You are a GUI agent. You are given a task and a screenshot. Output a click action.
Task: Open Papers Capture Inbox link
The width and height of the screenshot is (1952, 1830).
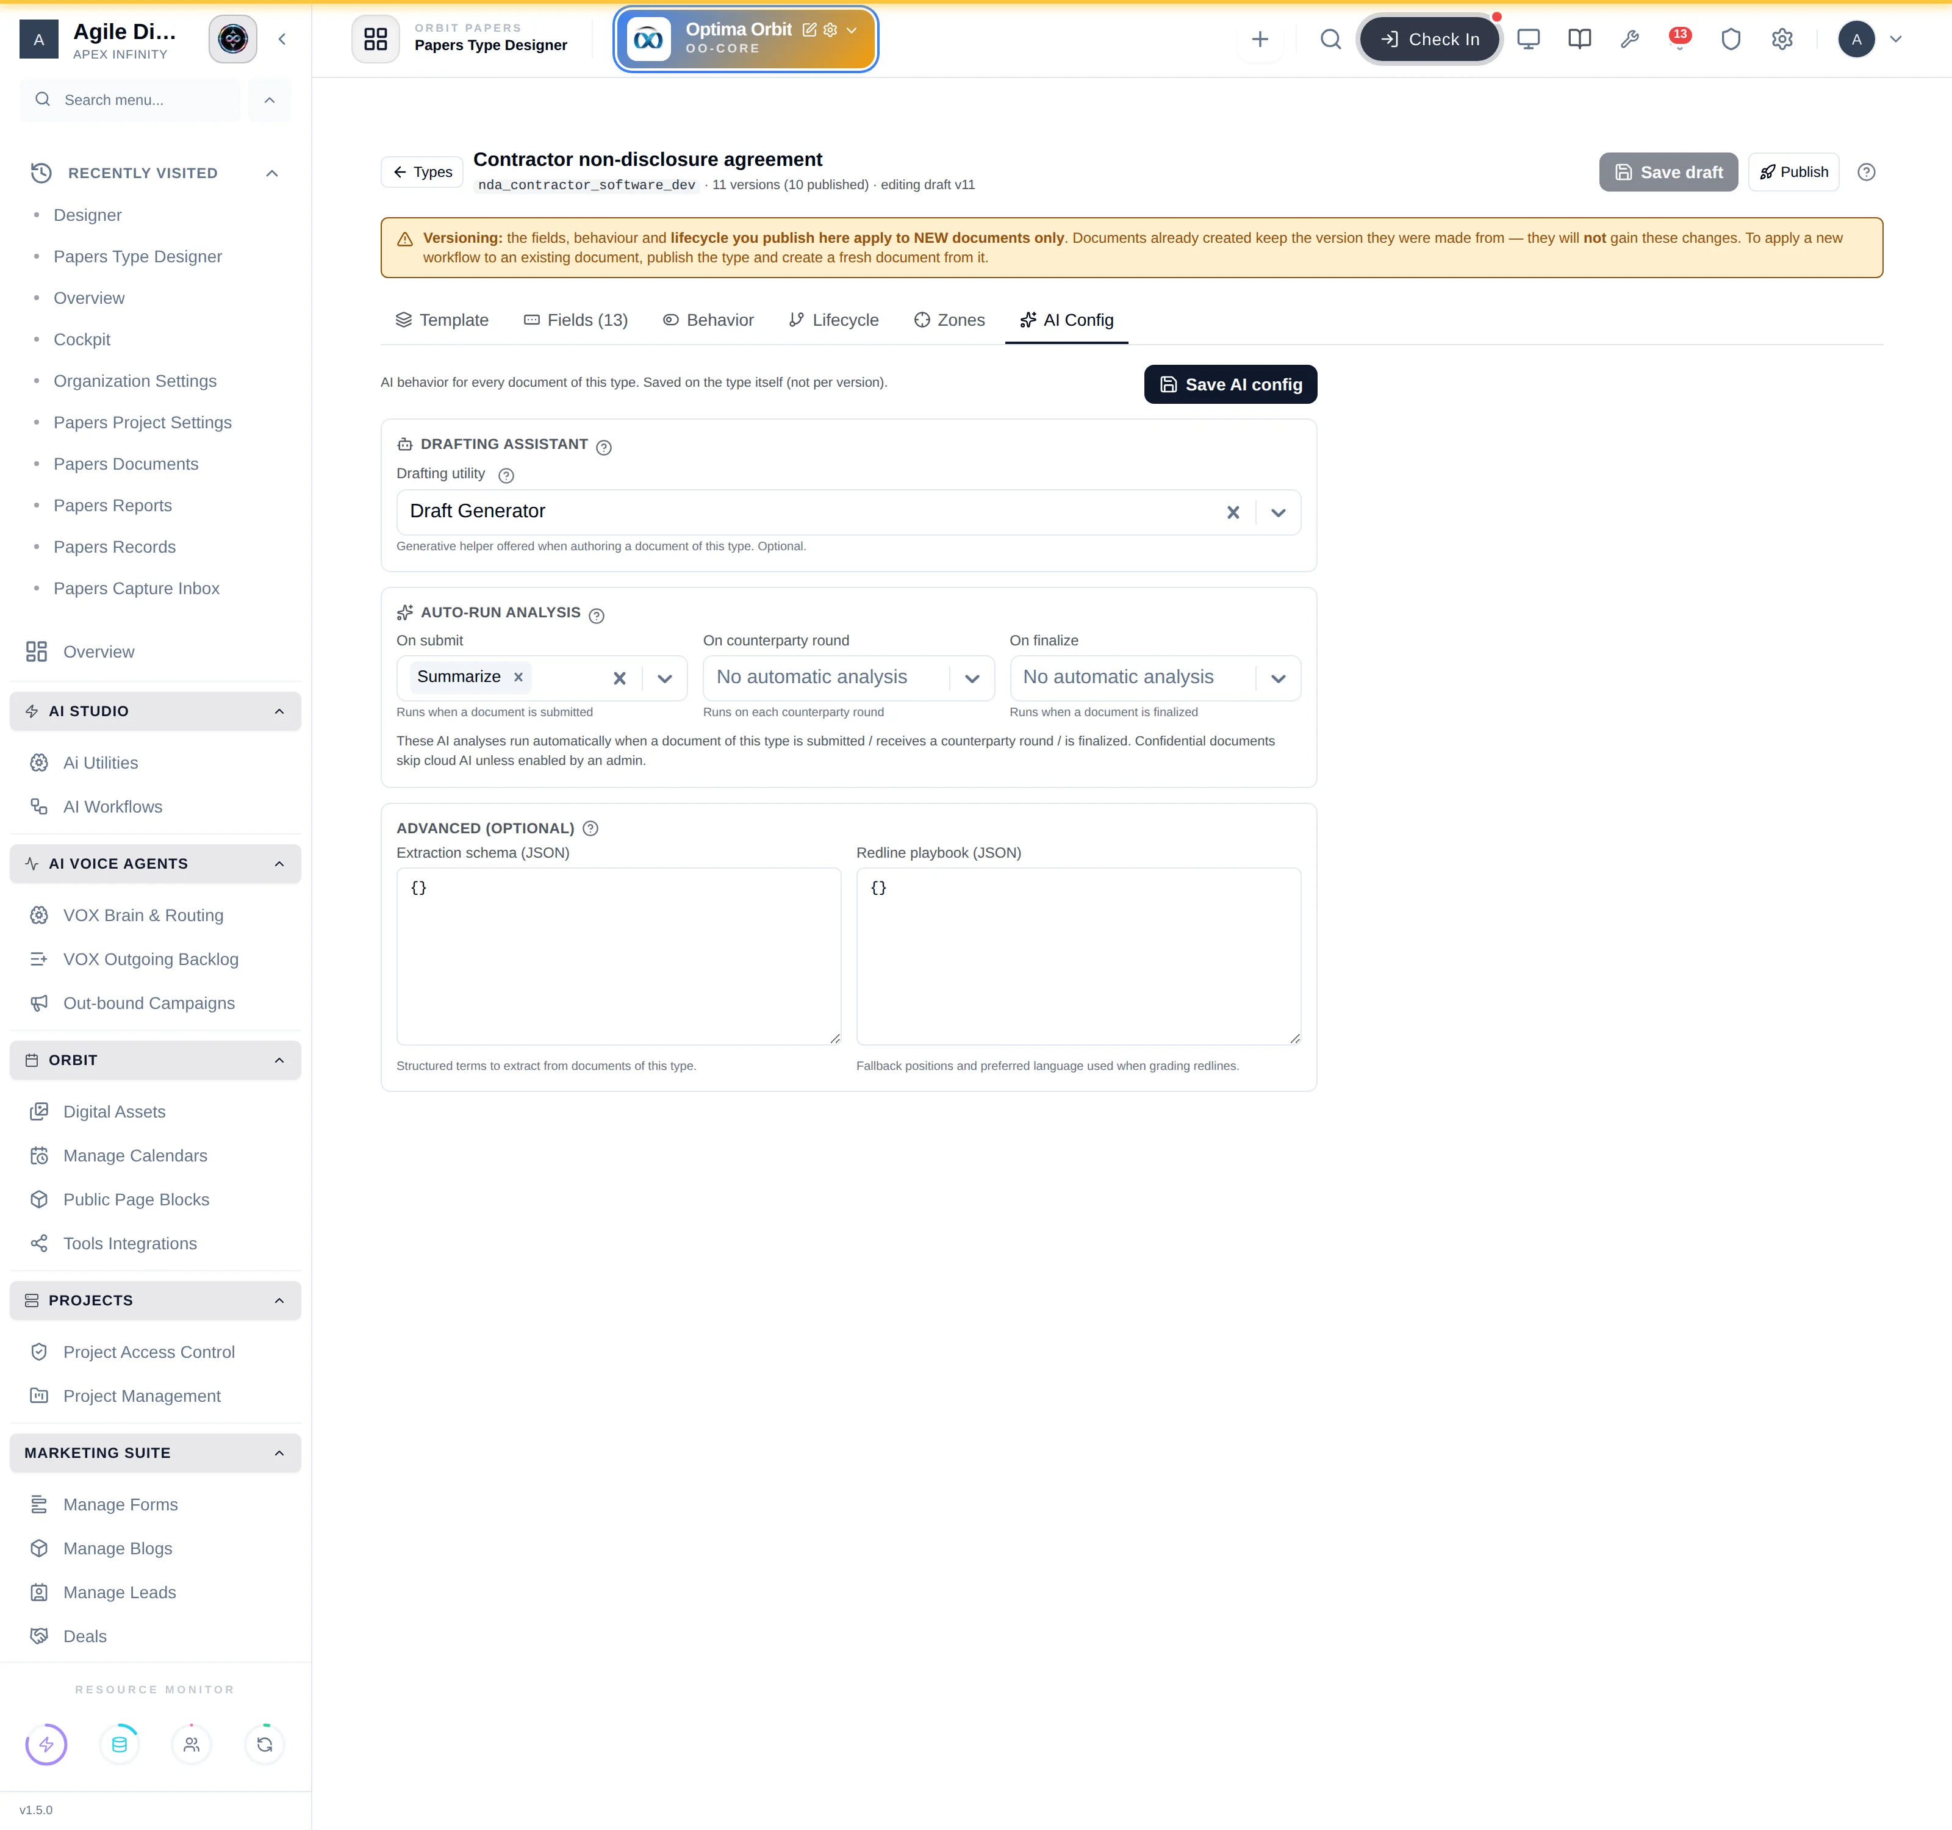tap(137, 588)
